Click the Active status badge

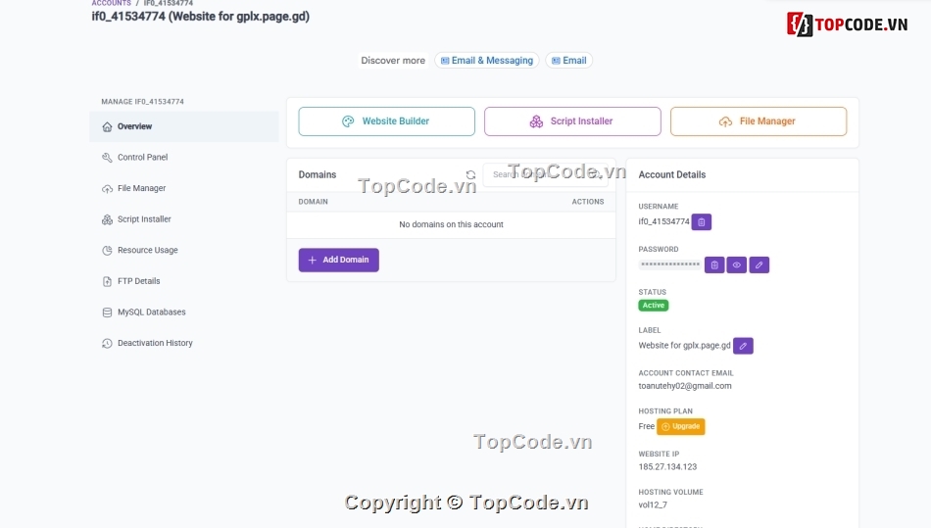click(653, 305)
